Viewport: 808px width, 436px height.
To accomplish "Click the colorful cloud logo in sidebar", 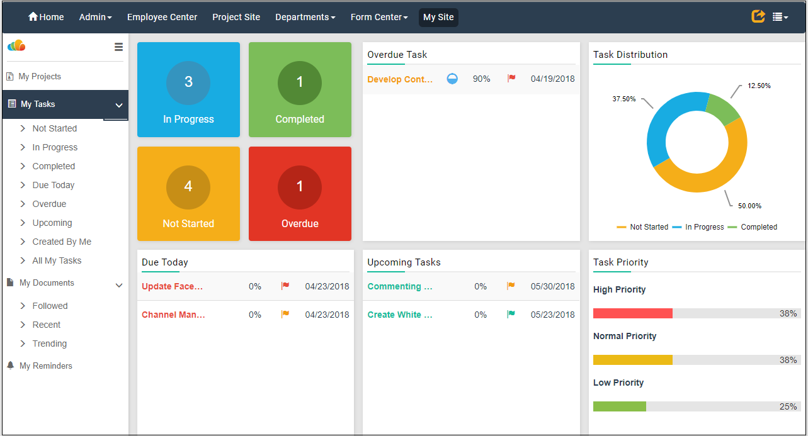I will click(x=16, y=45).
